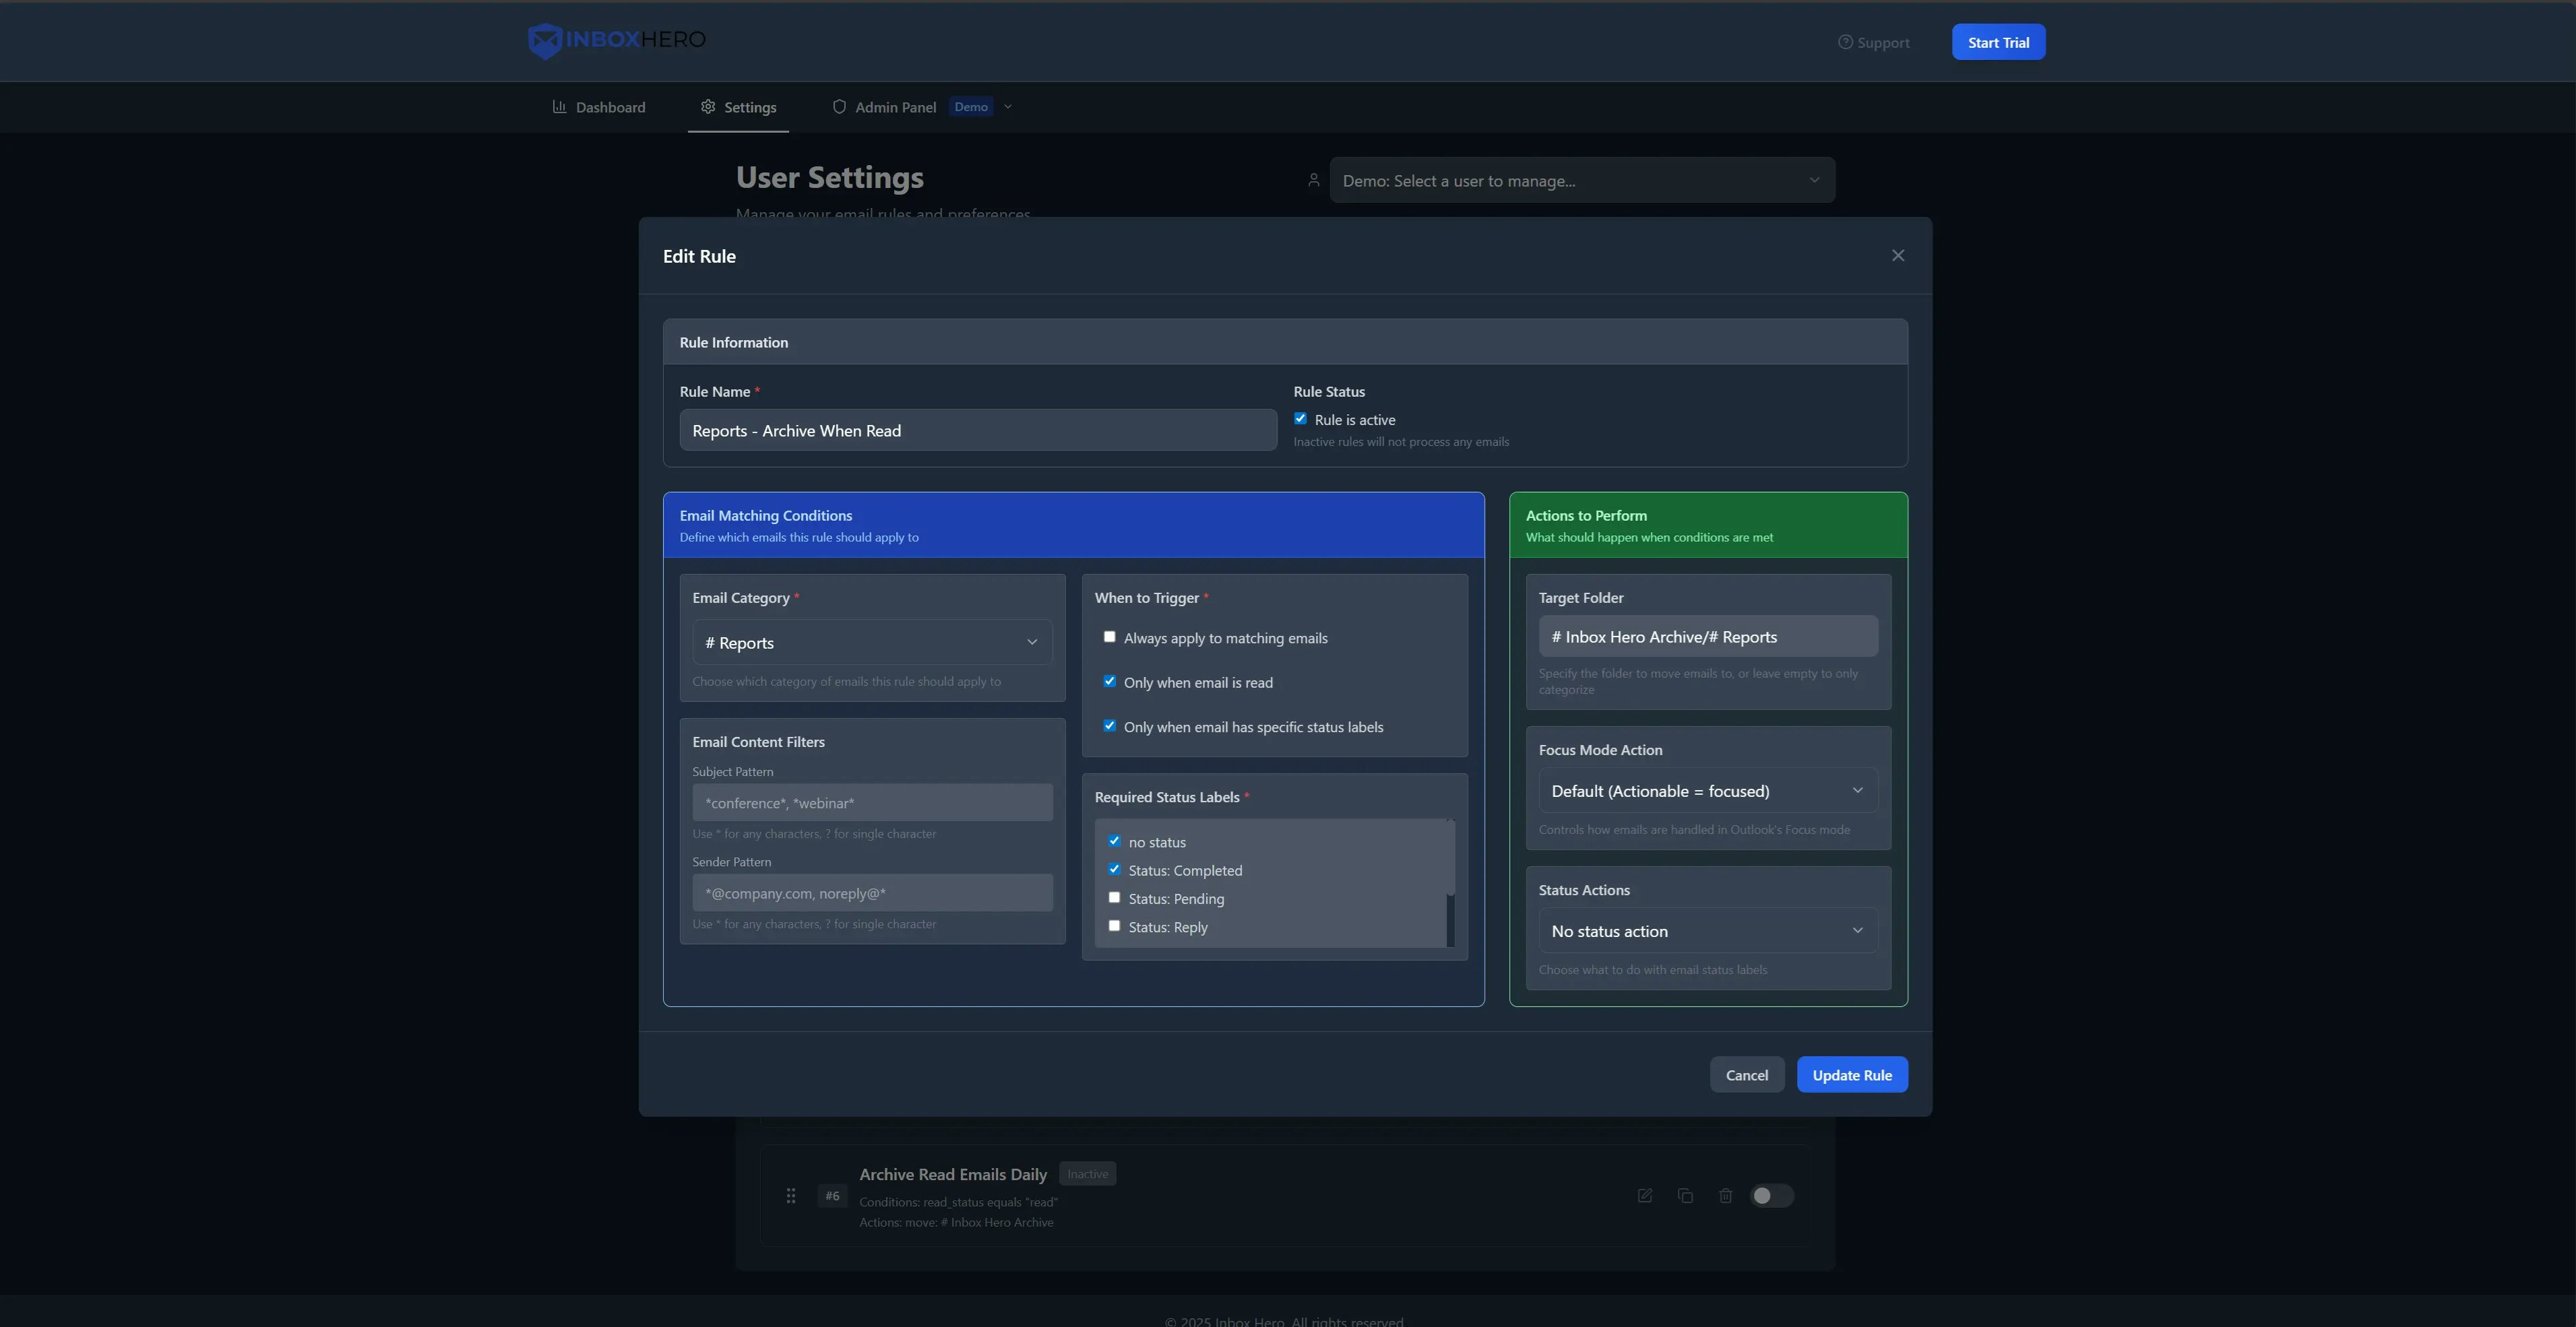Image resolution: width=2576 pixels, height=1327 pixels.
Task: Click the edit icon for Archive Read Emails Daily
Action: pyautogui.click(x=1644, y=1196)
